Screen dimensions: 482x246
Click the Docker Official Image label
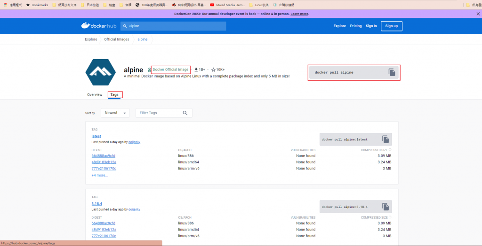pos(170,69)
